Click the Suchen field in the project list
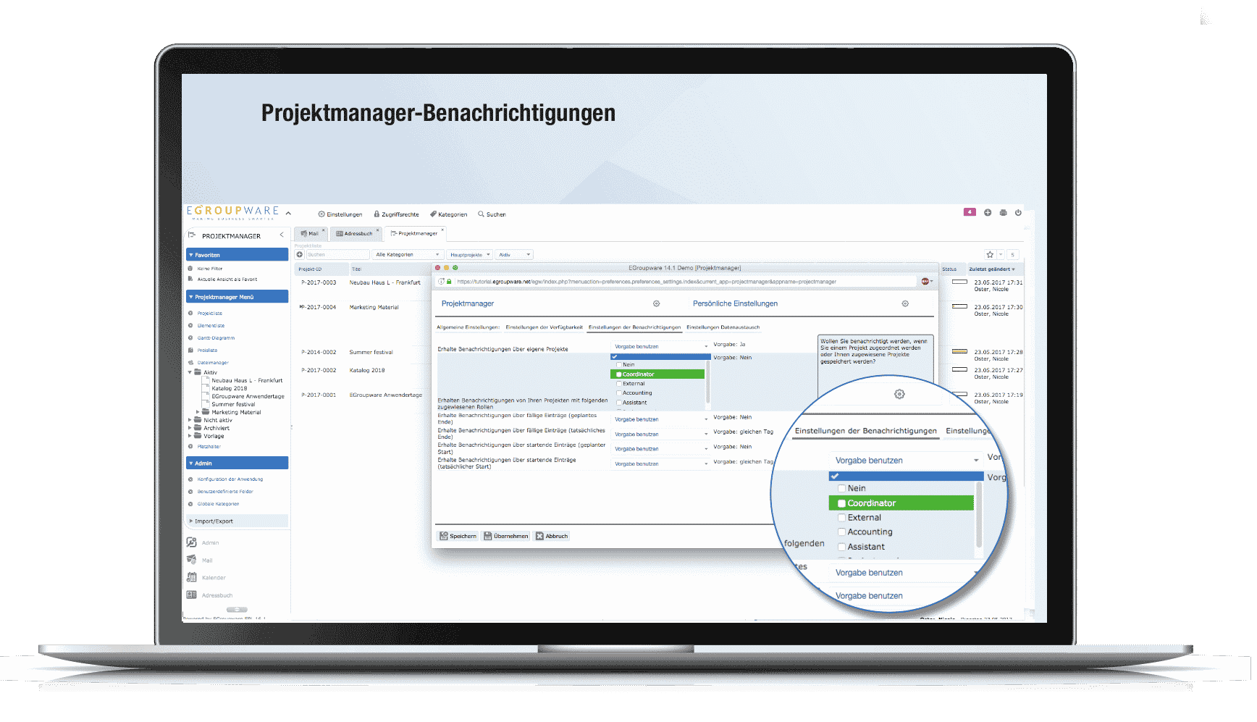This screenshot has height=722, width=1257. pos(337,255)
